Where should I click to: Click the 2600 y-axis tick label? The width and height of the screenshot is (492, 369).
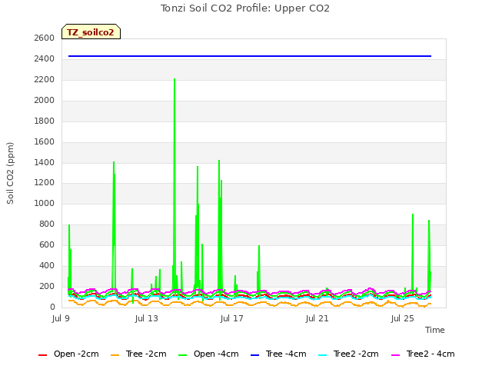coord(45,38)
